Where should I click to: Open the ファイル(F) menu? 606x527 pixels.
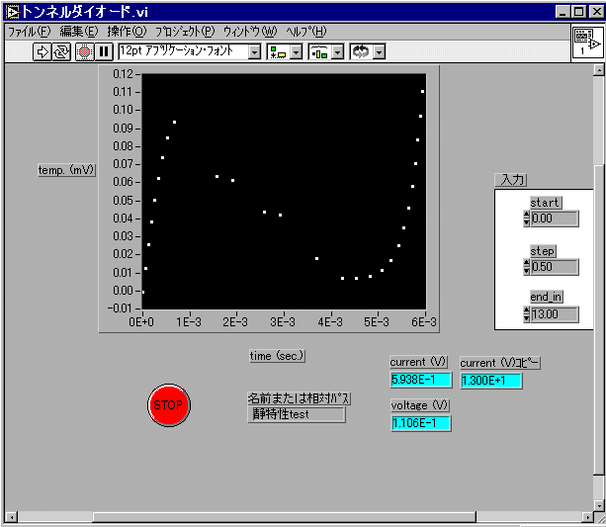(30, 32)
